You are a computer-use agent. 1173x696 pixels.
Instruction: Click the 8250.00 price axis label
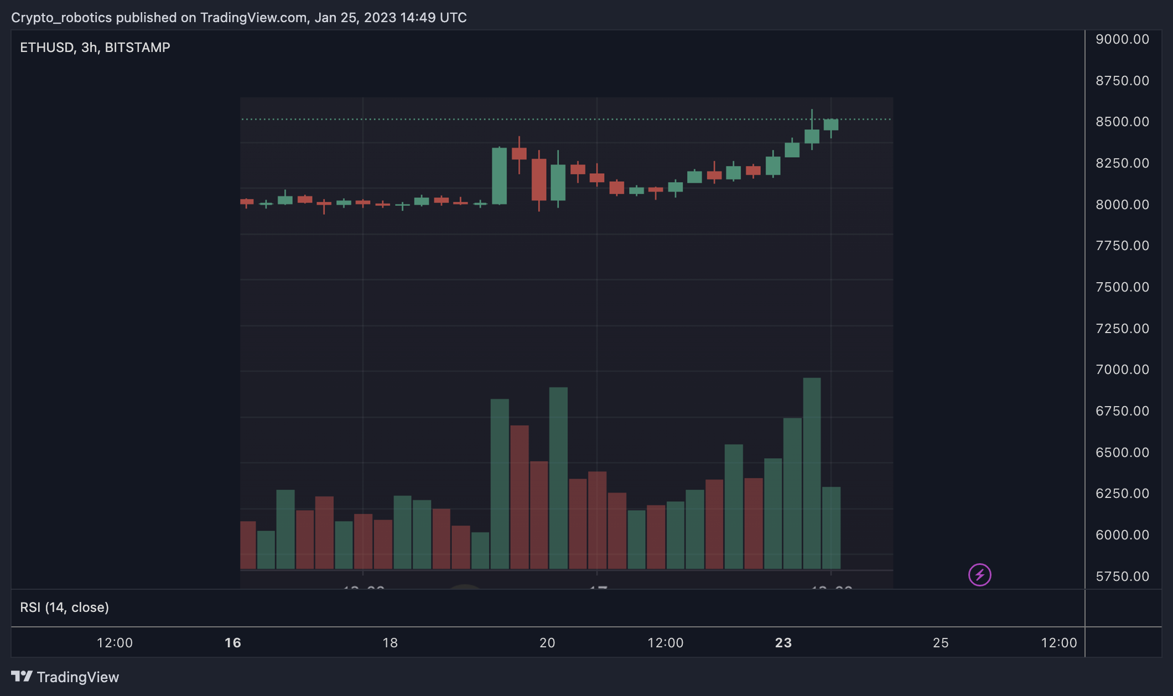click(x=1122, y=163)
